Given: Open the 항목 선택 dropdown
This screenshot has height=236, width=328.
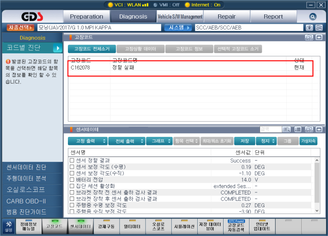Looking at the screenshot, I should tap(186, 141).
